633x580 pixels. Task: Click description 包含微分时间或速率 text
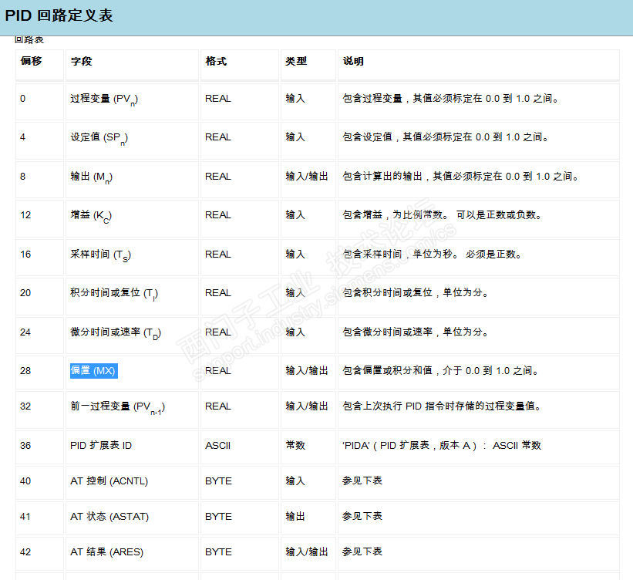(416, 332)
